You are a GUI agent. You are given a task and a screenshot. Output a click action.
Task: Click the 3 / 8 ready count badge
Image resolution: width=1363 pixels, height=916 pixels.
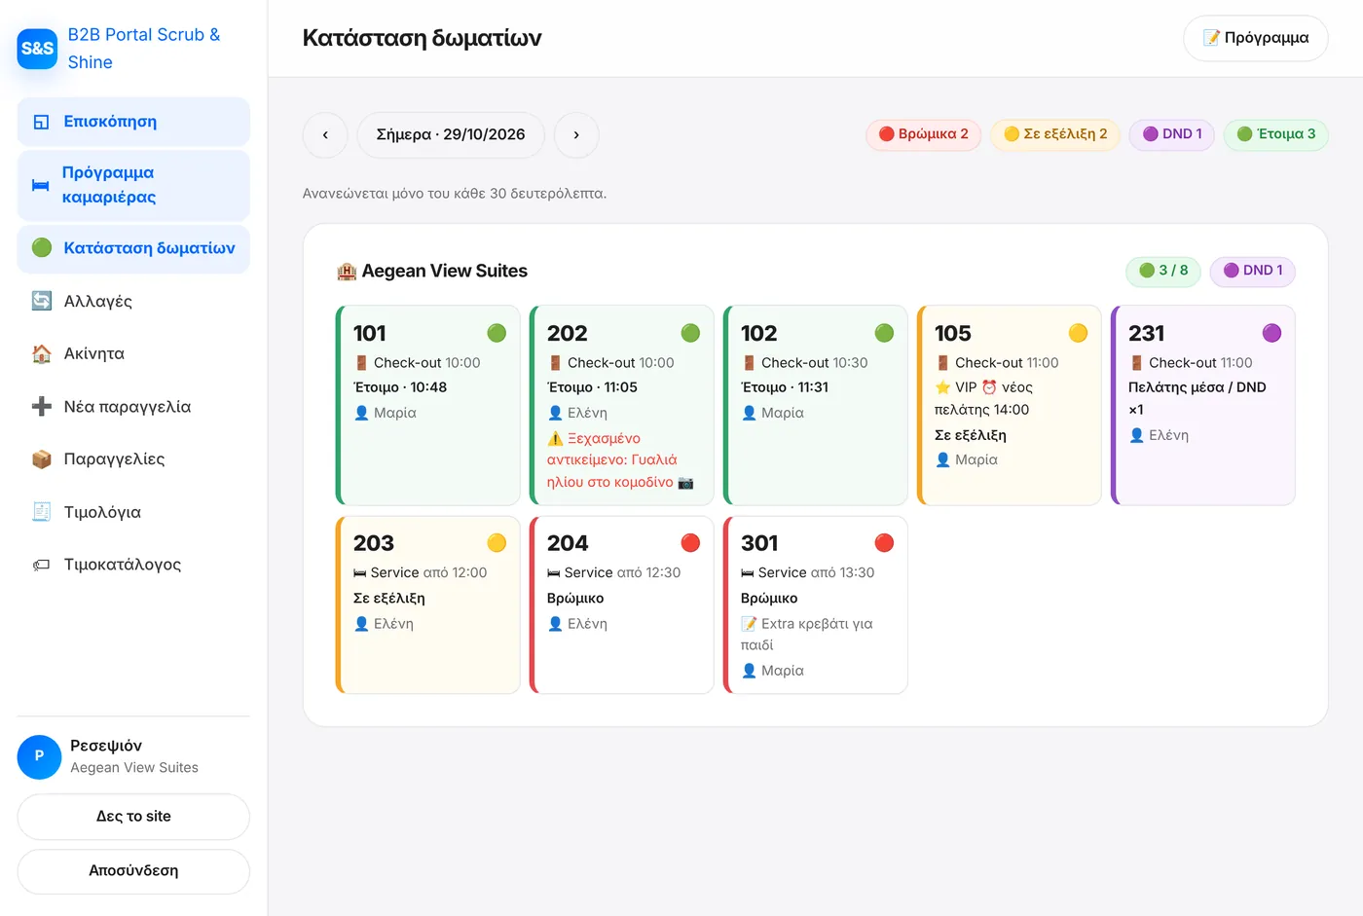click(x=1163, y=271)
